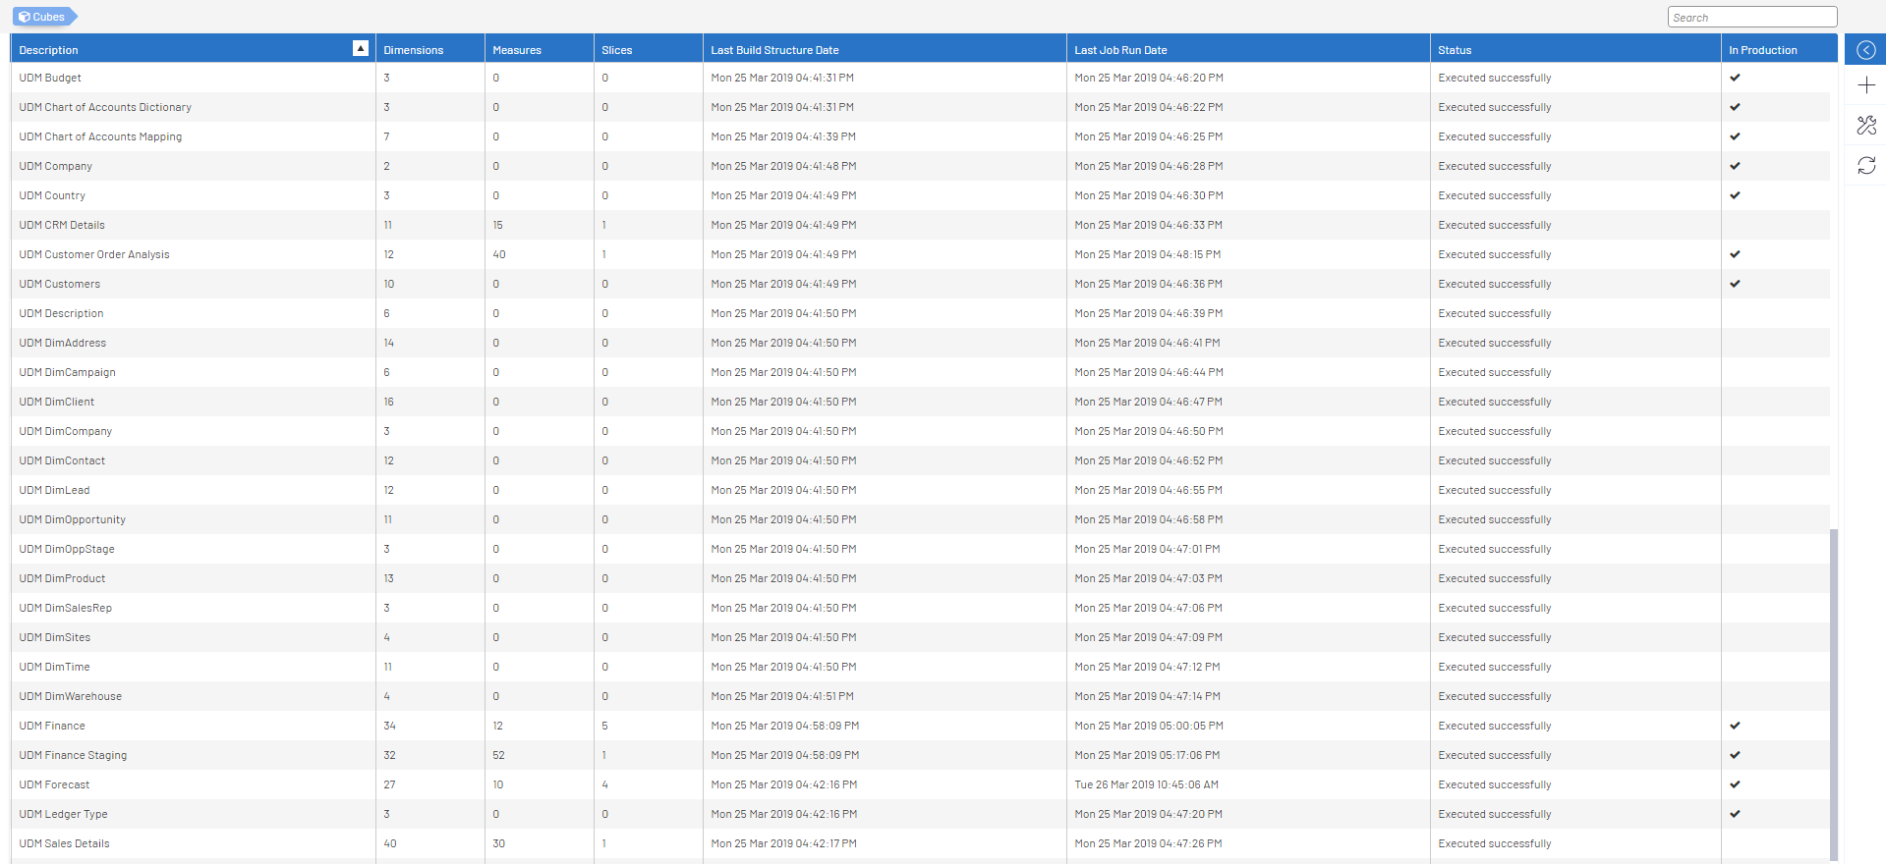Image resolution: width=1886 pixels, height=864 pixels.
Task: Click the Cubes breadcrumb icon
Action: click(x=25, y=17)
